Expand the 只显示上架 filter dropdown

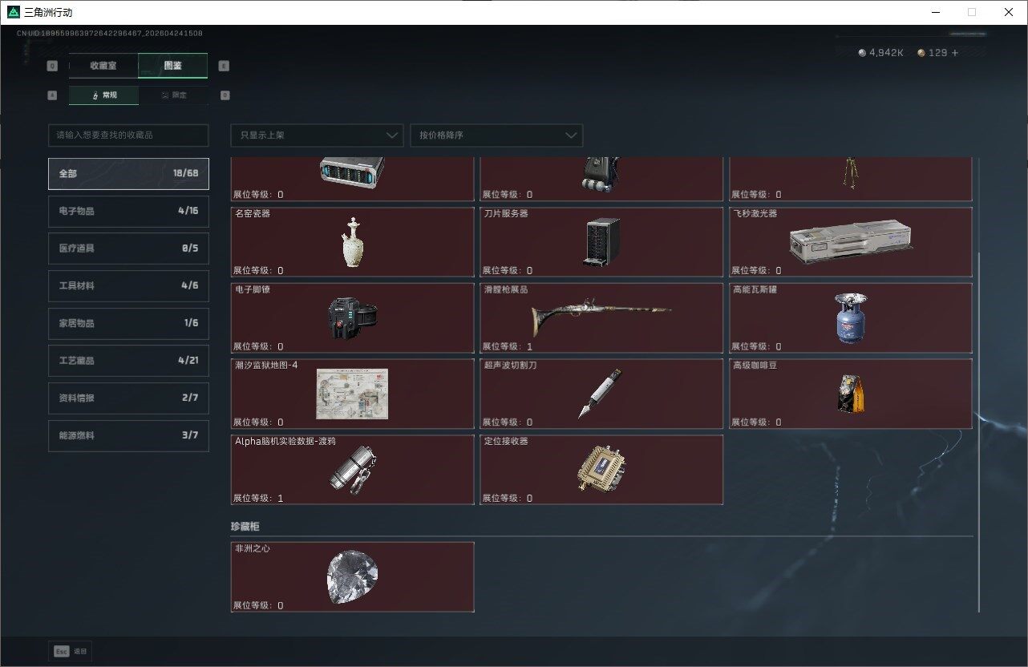[317, 135]
